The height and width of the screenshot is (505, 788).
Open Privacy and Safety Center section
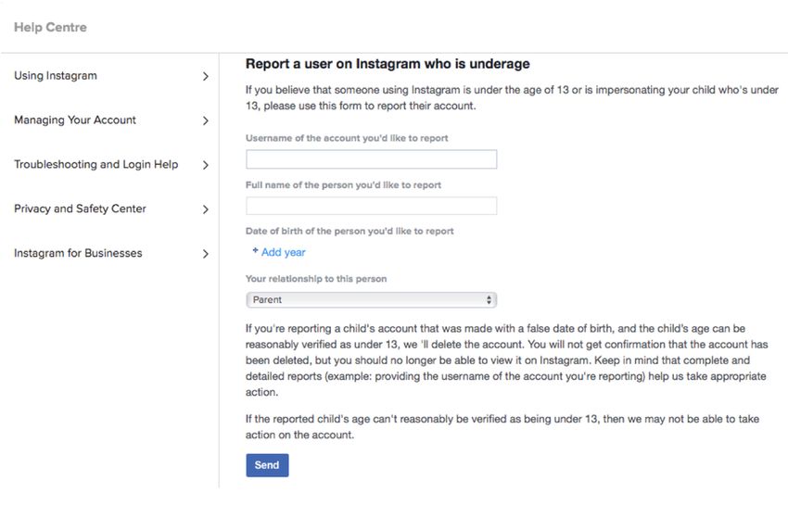[80, 208]
